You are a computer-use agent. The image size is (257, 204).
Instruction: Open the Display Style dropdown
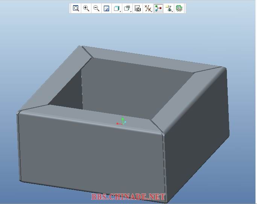pos(117,8)
